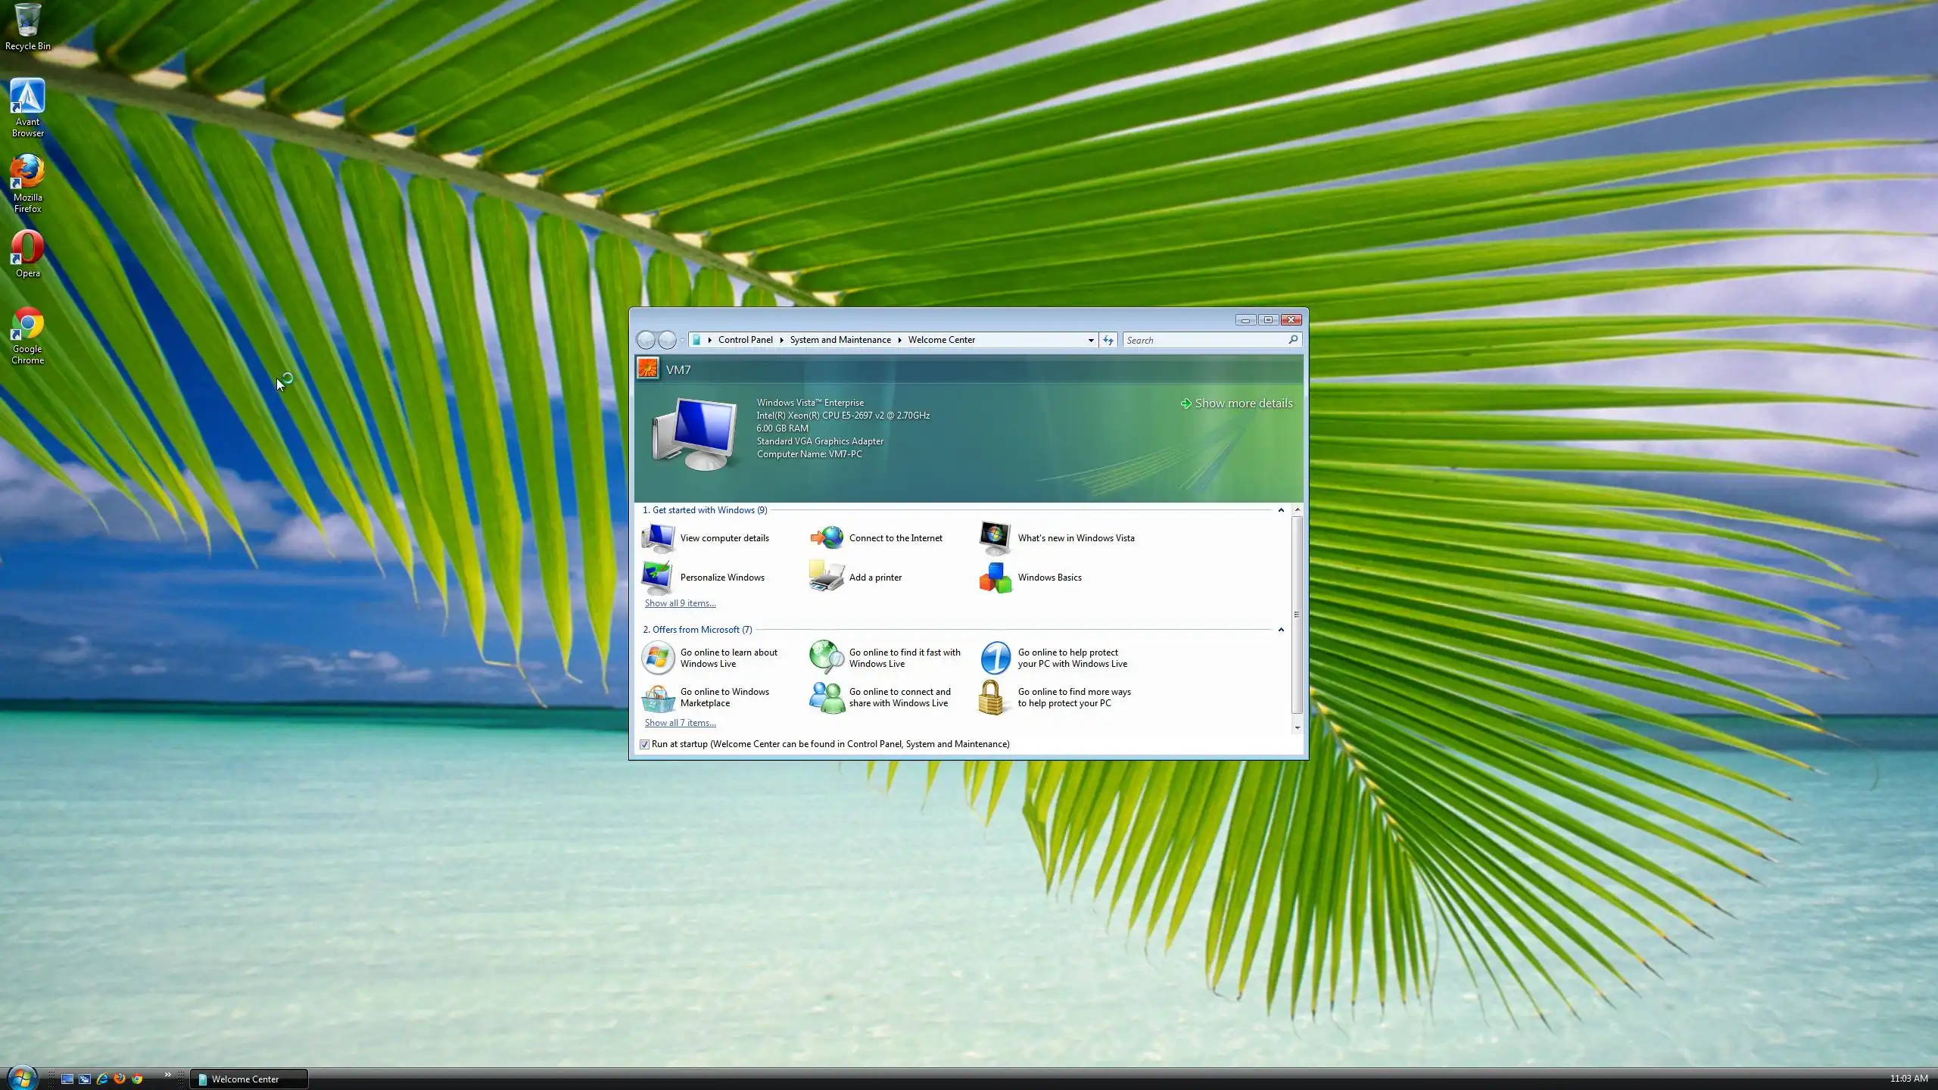Click Show more details link
Image resolution: width=1938 pixels, height=1090 pixels.
(x=1242, y=403)
